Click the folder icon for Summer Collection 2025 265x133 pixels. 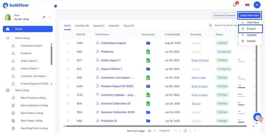[x=148, y=112]
